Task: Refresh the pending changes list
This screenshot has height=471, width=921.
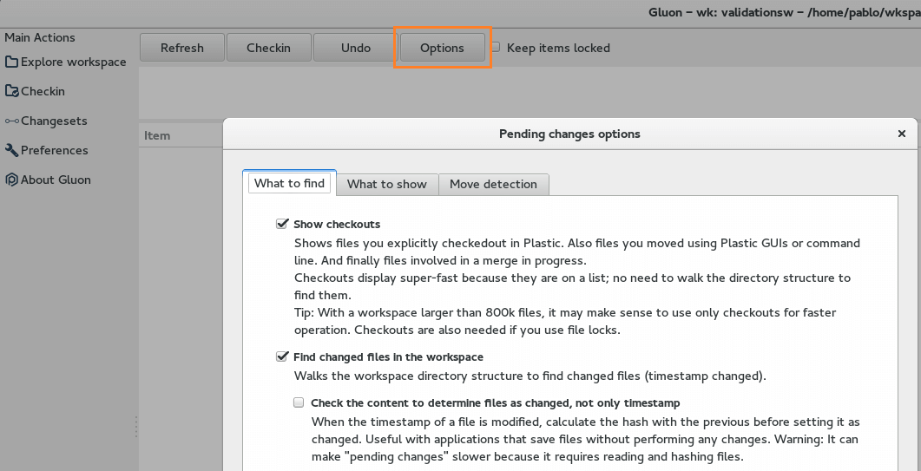Action: pos(182,48)
